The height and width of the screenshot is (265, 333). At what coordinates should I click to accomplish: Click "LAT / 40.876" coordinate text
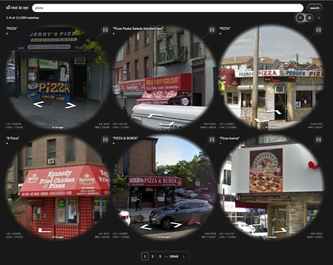pyautogui.click(x=13, y=124)
